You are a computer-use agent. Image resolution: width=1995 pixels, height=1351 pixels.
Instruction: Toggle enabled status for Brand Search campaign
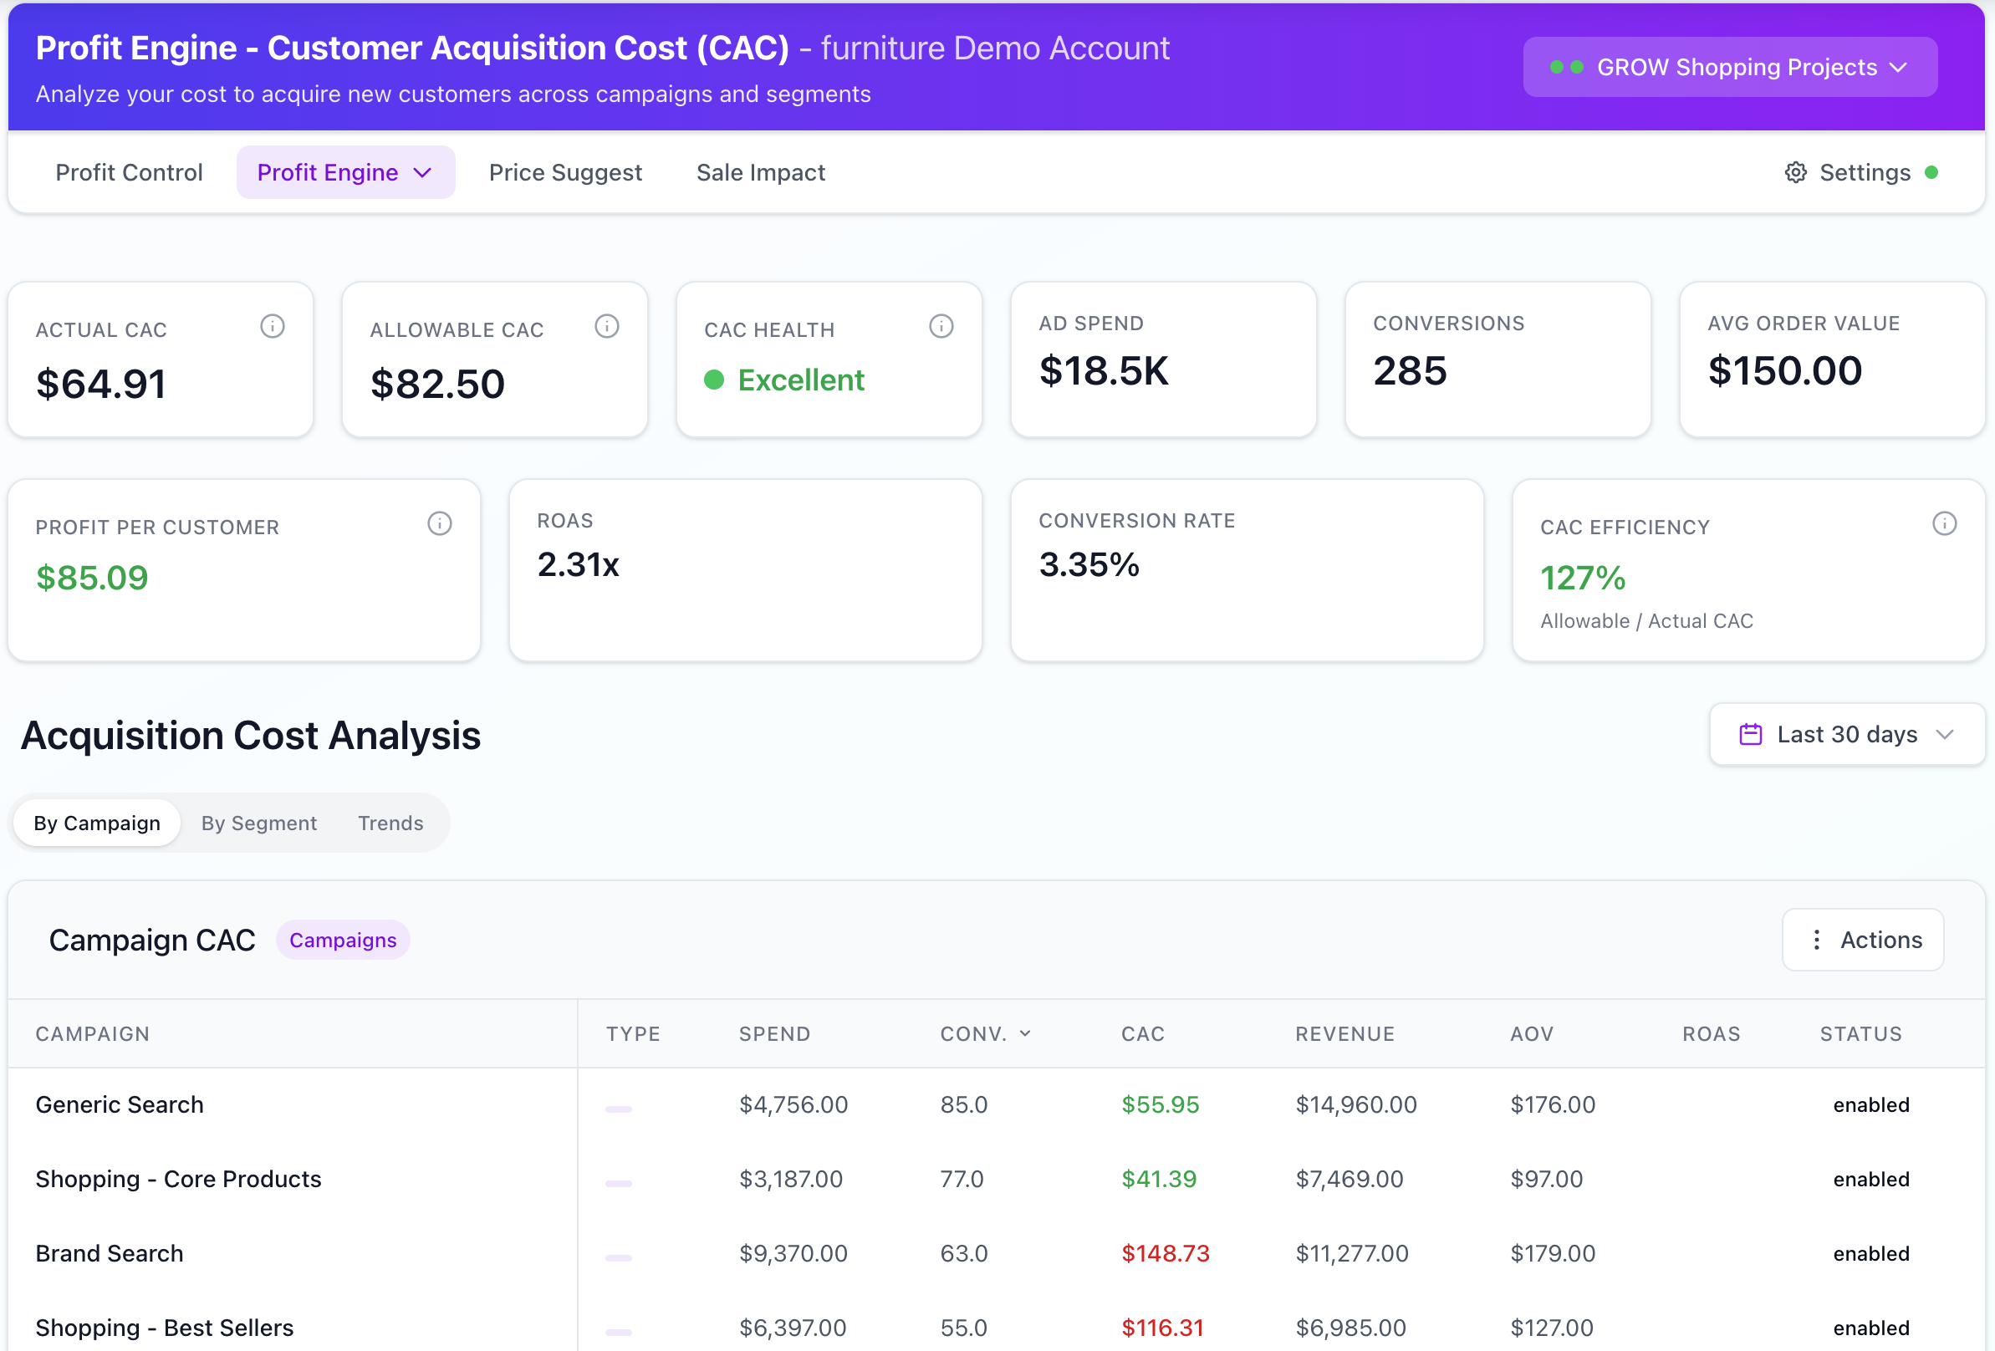click(x=1871, y=1253)
